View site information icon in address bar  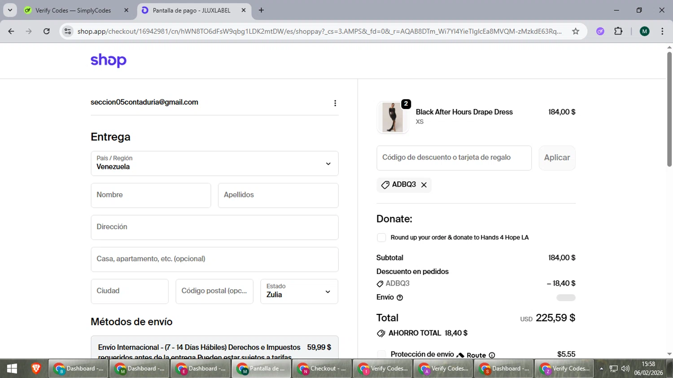pos(68,31)
